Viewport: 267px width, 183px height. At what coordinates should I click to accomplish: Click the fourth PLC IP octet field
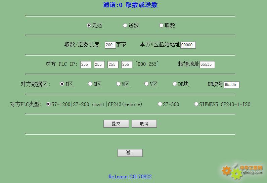coord(127,64)
